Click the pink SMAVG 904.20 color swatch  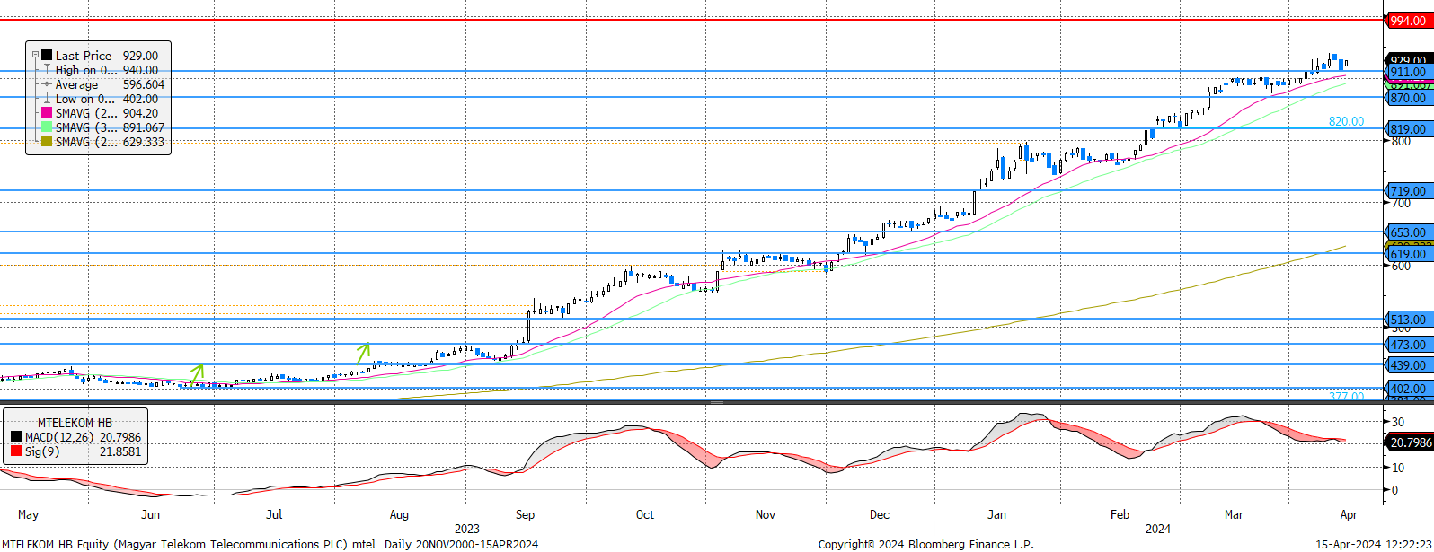click(x=47, y=113)
